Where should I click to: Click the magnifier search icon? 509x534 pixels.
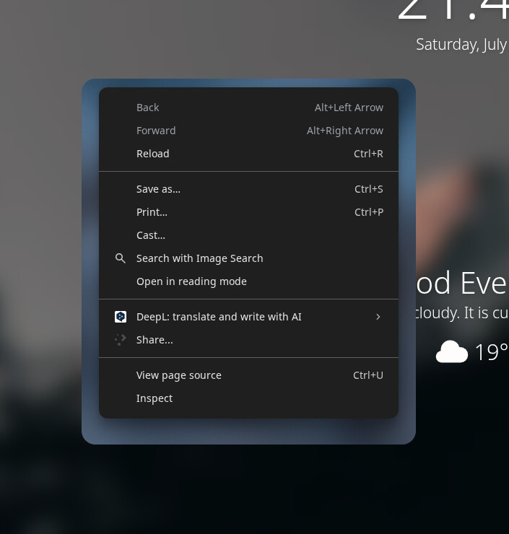121,258
